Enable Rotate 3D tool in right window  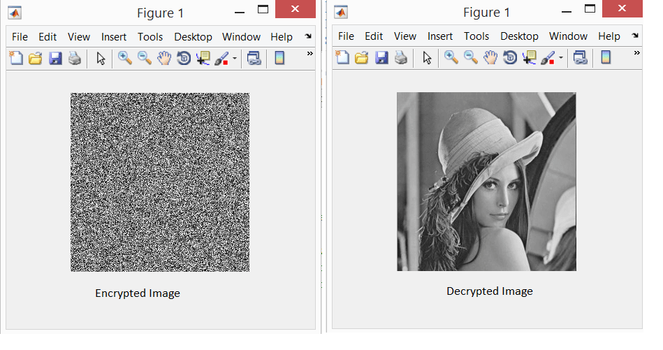click(x=510, y=57)
